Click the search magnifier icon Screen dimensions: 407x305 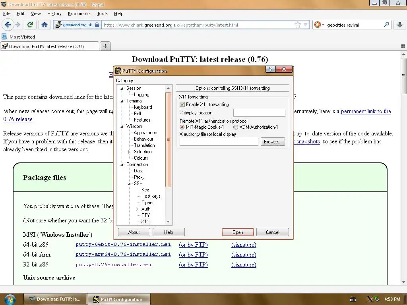(x=386, y=25)
